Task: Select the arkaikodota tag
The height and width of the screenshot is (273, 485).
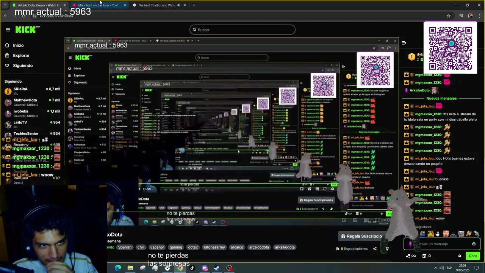Action: [285, 247]
